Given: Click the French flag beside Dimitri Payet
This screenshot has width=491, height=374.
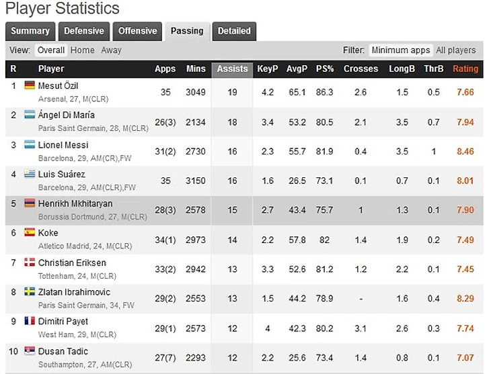Looking at the screenshot, I should [x=30, y=322].
